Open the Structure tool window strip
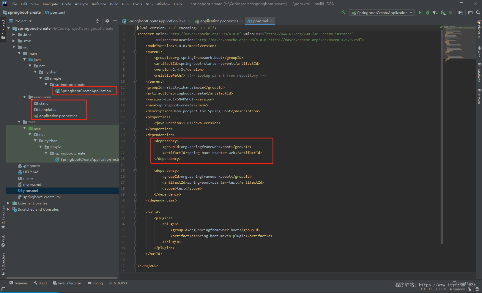The width and height of the screenshot is (482, 293). click(x=3, y=264)
